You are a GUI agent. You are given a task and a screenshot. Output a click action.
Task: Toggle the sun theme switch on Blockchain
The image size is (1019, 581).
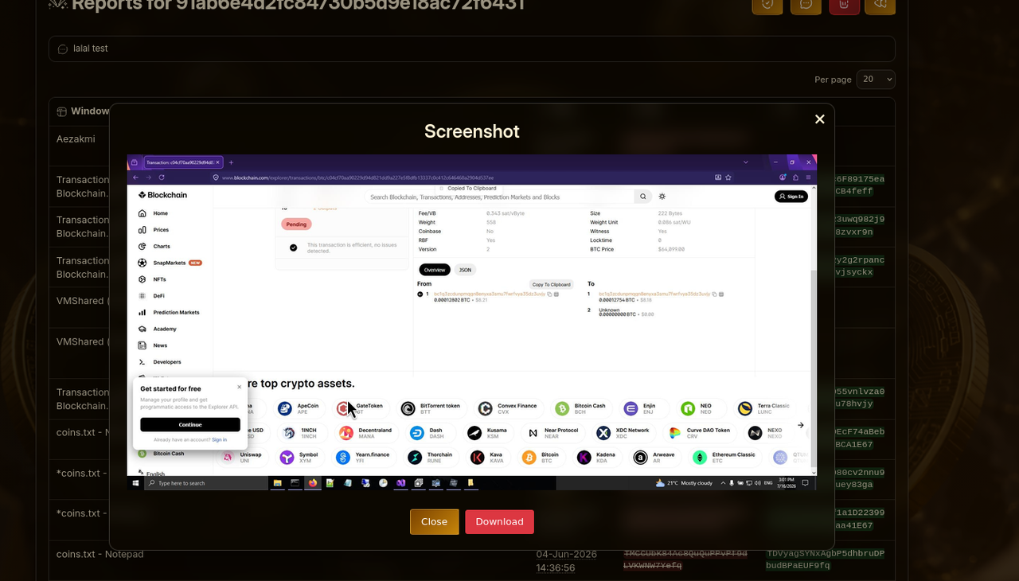coord(662,197)
